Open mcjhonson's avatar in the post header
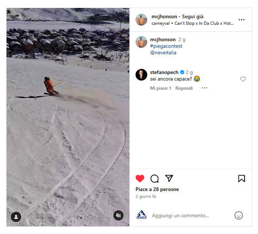The width and height of the screenshot is (258, 234). pos(141,20)
